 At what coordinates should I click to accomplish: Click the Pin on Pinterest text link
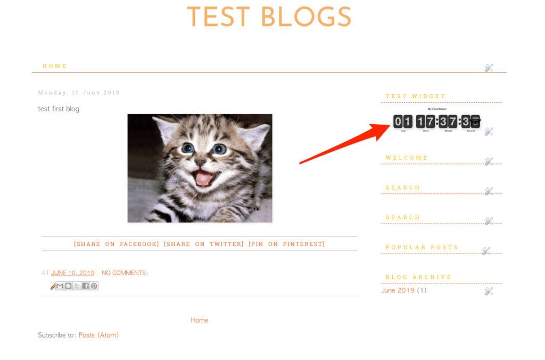pyautogui.click(x=287, y=244)
